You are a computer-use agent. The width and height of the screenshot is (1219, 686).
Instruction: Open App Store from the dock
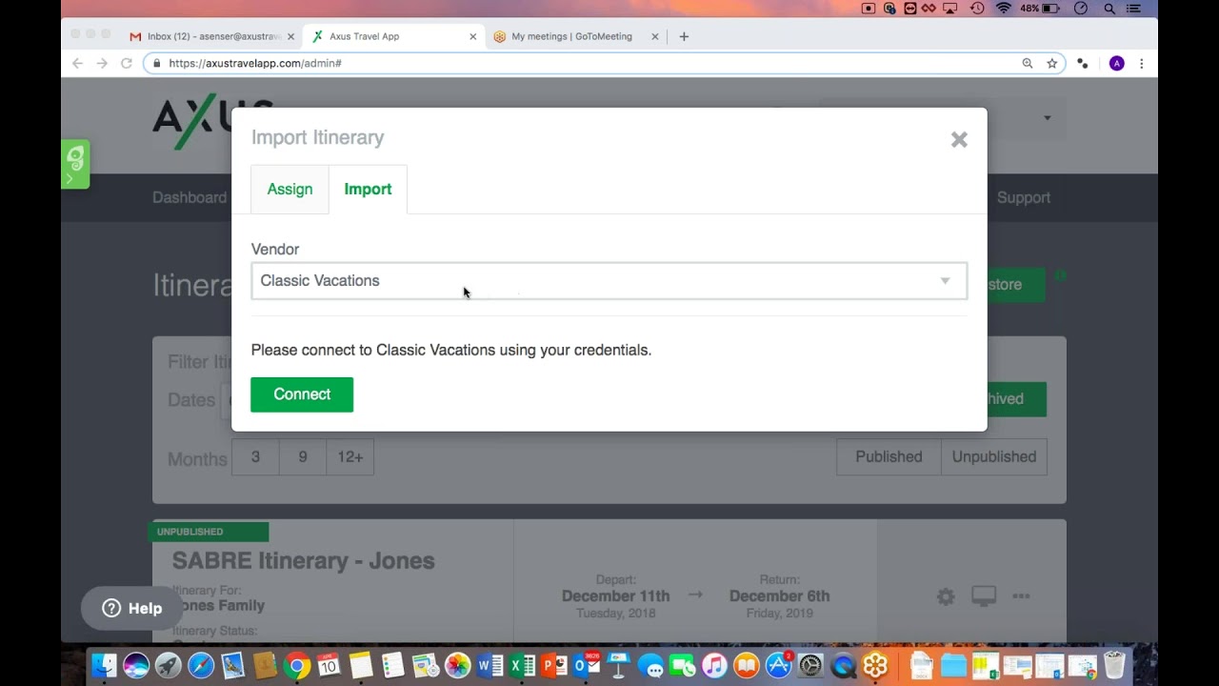click(779, 665)
